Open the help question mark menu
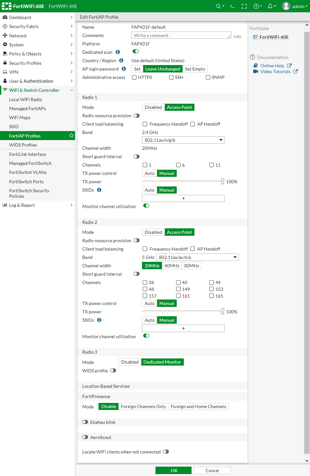The image size is (310, 476). (x=258, y=6)
